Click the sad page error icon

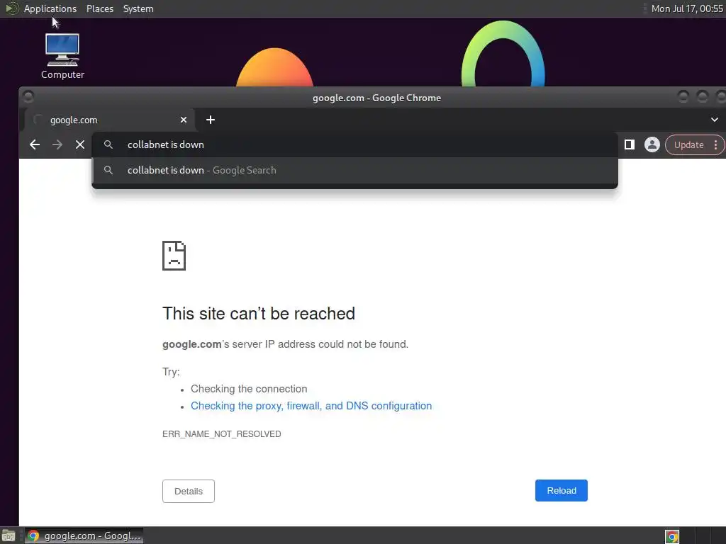[x=174, y=255]
